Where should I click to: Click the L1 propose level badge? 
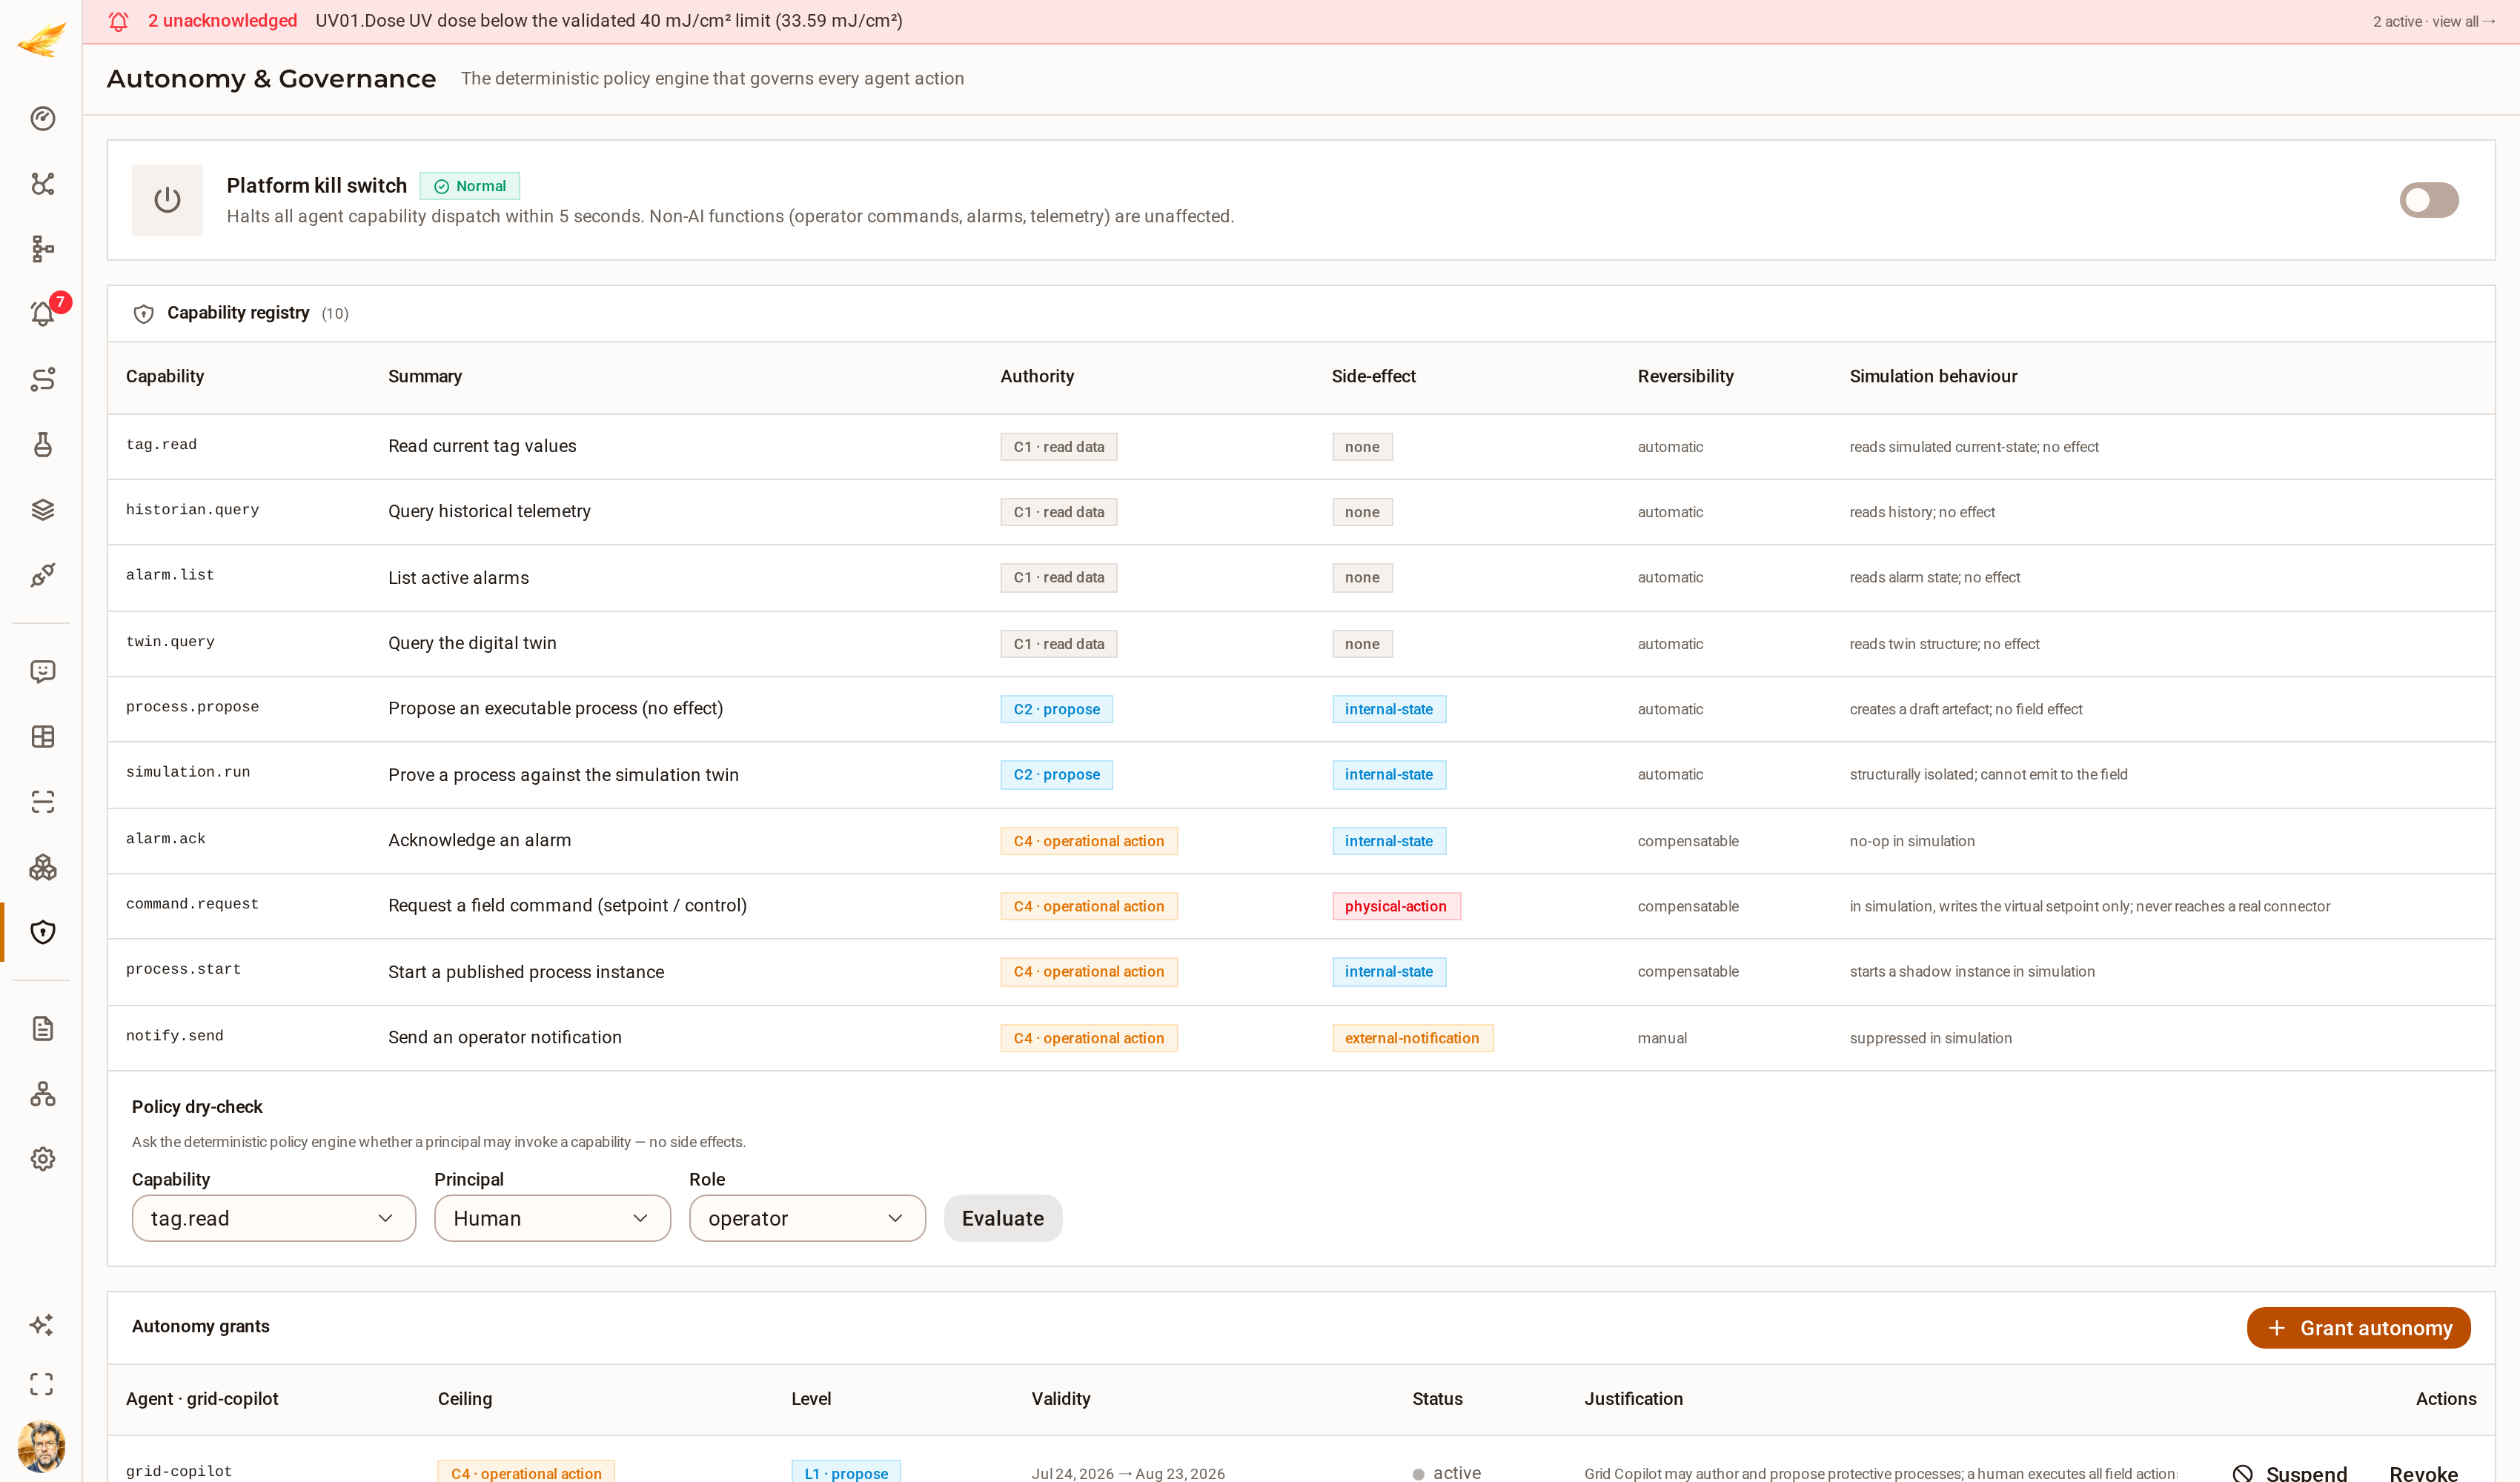click(846, 1472)
